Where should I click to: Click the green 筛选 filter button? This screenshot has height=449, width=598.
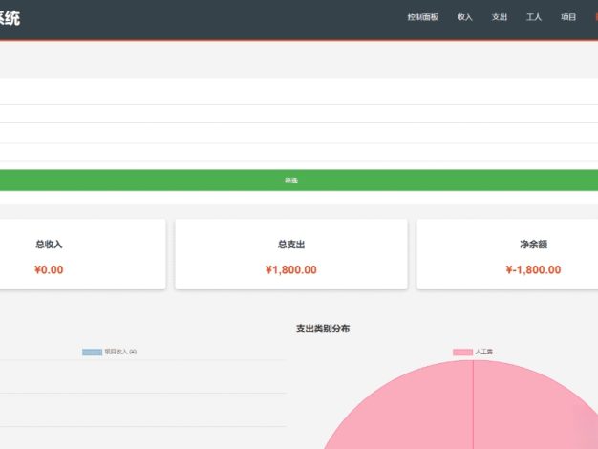click(x=291, y=180)
